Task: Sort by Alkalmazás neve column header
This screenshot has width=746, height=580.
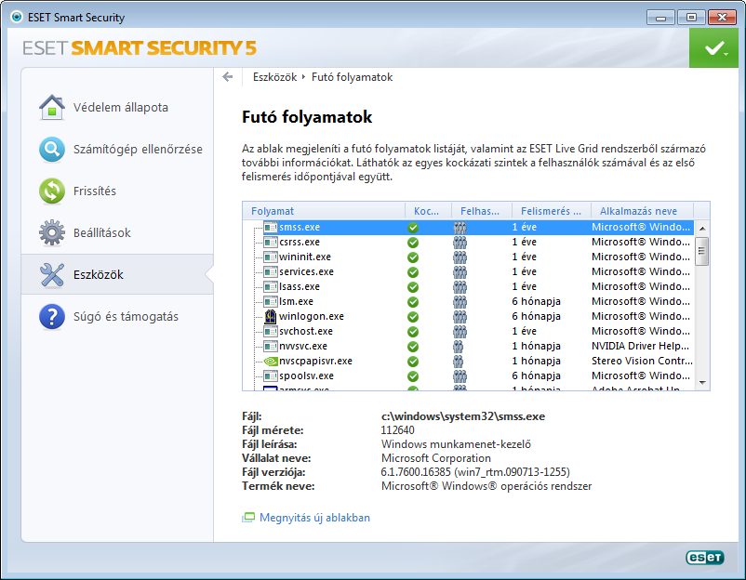Action: click(x=642, y=211)
